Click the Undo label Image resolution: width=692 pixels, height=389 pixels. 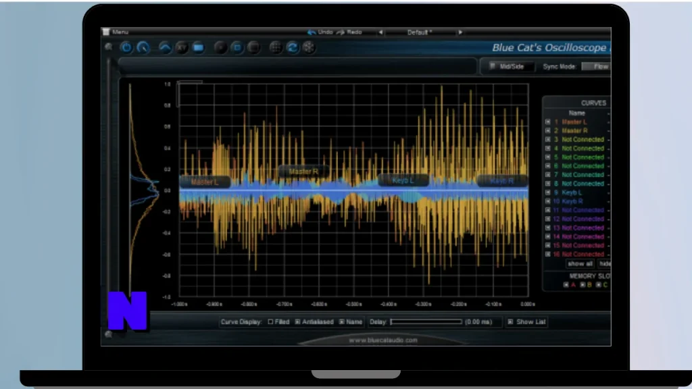(x=325, y=32)
